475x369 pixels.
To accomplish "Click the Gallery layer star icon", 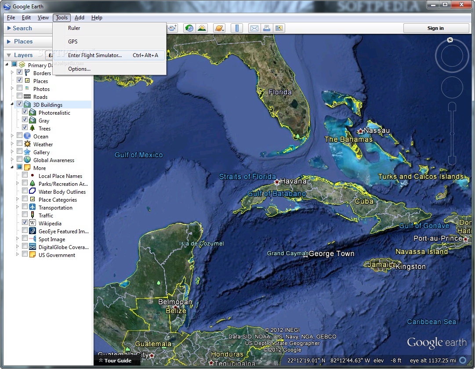I will [x=27, y=152].
